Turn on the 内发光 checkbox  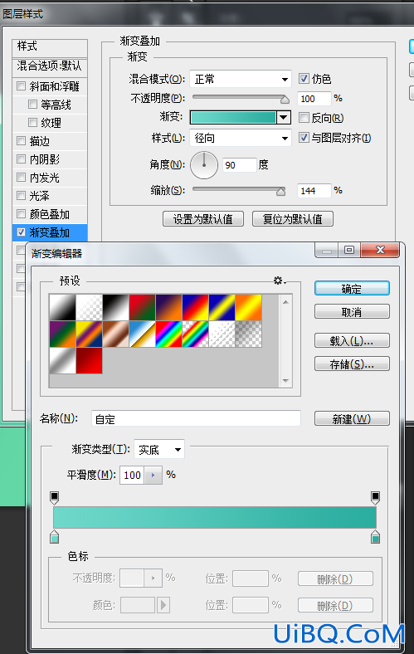pos(21,178)
